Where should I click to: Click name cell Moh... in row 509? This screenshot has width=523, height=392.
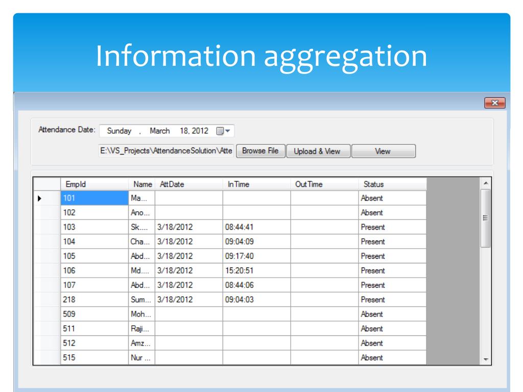click(142, 314)
